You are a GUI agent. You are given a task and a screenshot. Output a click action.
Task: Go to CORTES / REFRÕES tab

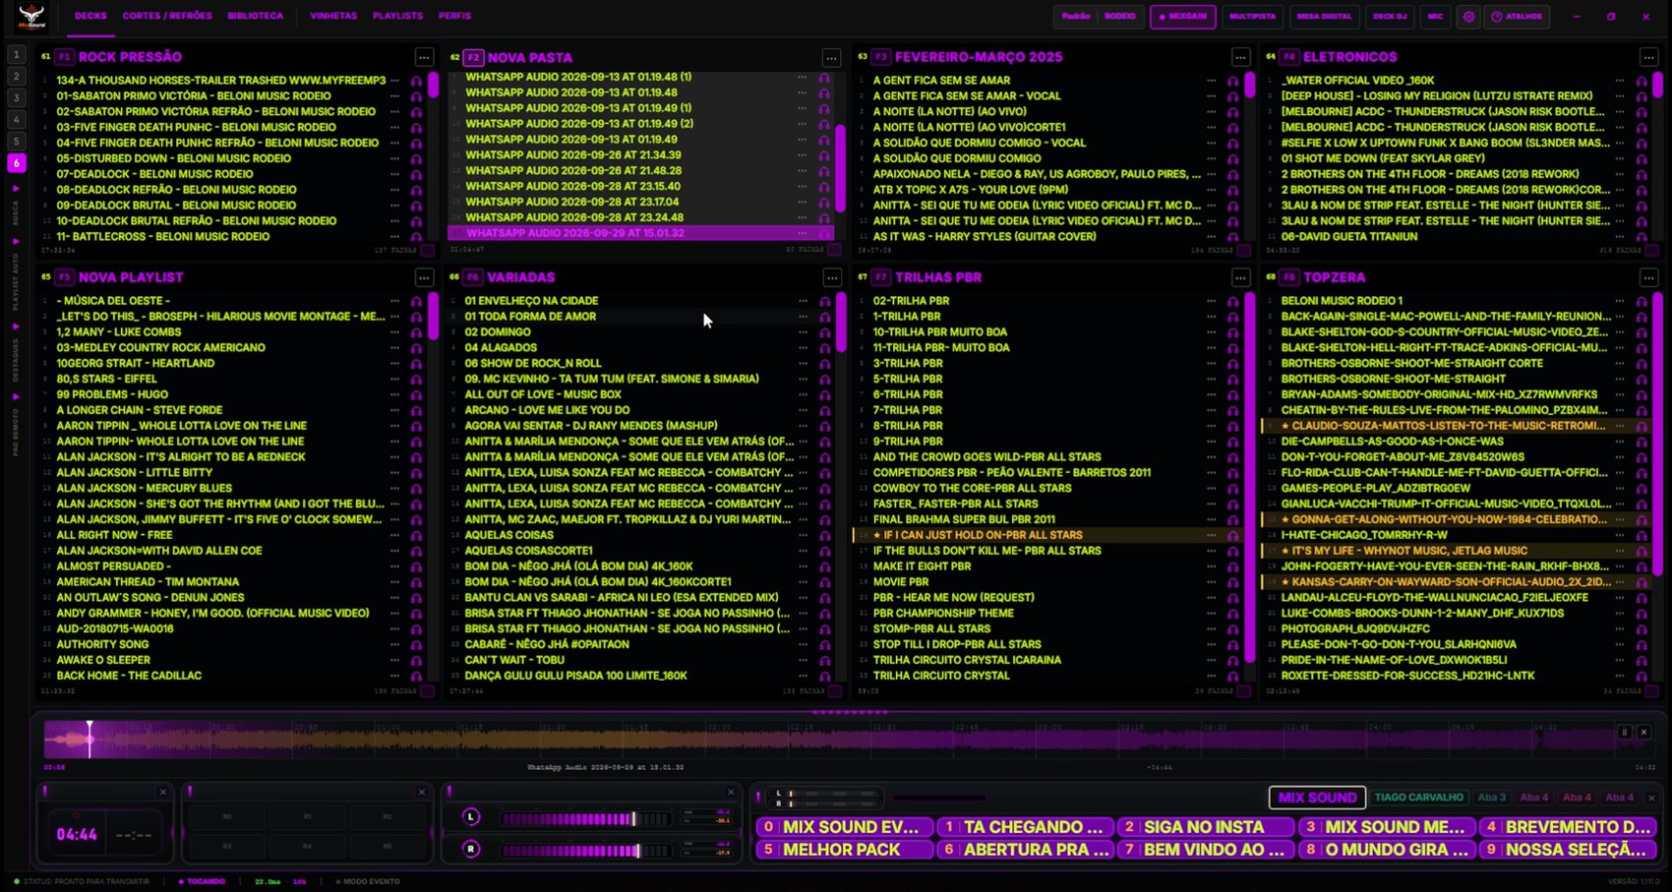[x=167, y=16]
